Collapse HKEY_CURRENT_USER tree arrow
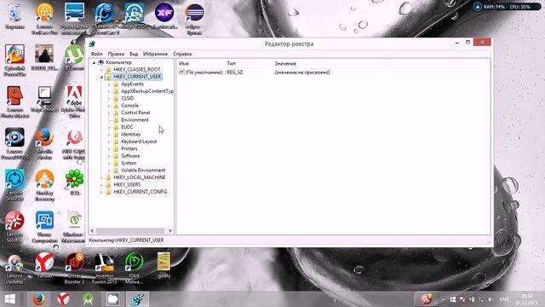This screenshot has height=307, width=545. (101, 77)
